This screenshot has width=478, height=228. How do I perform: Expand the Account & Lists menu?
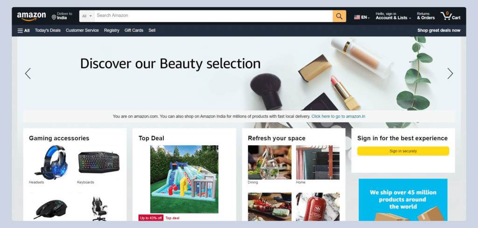click(393, 16)
